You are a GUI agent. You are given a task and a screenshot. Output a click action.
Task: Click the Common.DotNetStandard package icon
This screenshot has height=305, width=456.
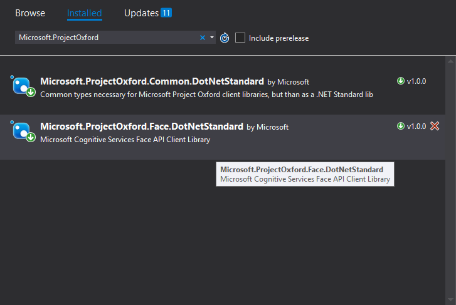click(x=23, y=86)
